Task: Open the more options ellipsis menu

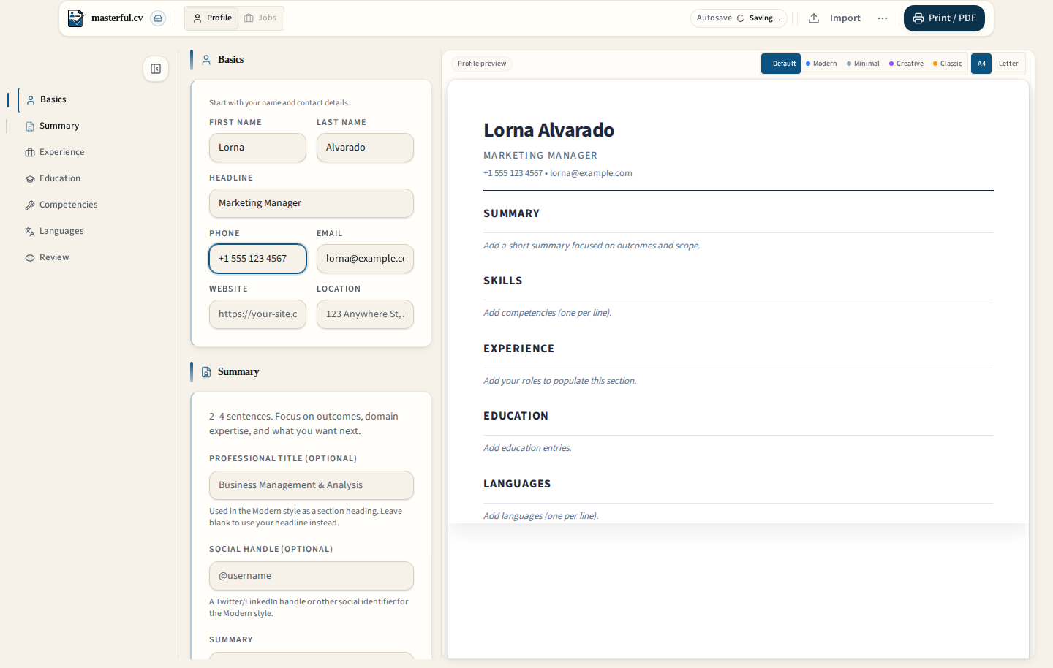Action: 883,18
